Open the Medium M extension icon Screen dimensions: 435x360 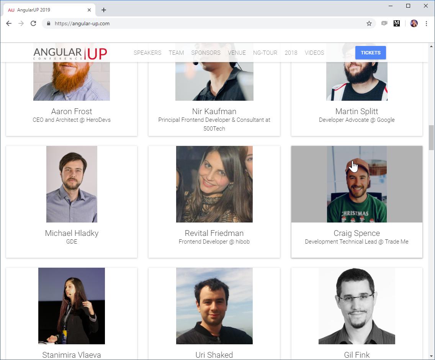[397, 24]
